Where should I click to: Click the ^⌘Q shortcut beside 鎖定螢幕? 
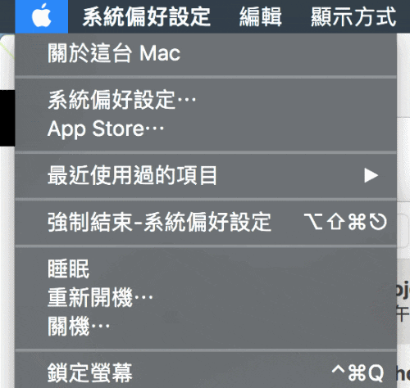[x=358, y=372]
